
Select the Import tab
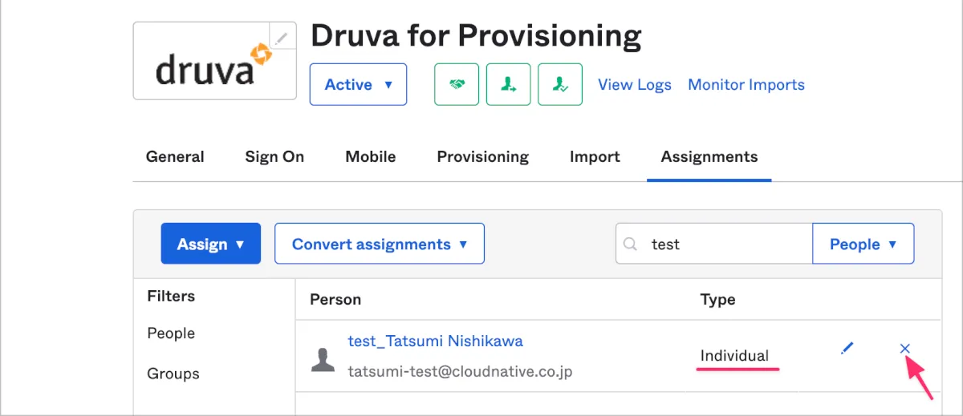595,156
